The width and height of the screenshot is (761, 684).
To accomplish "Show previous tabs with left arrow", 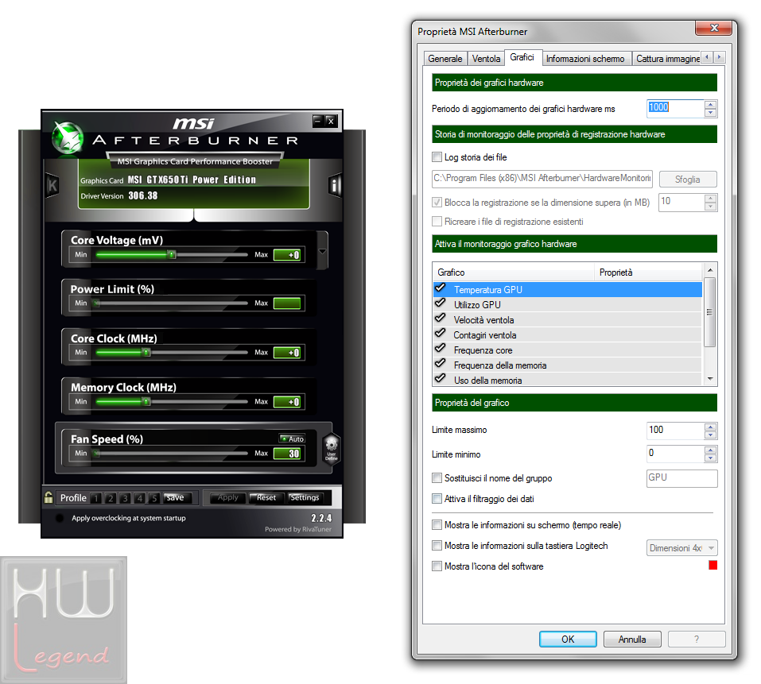I will (x=708, y=57).
